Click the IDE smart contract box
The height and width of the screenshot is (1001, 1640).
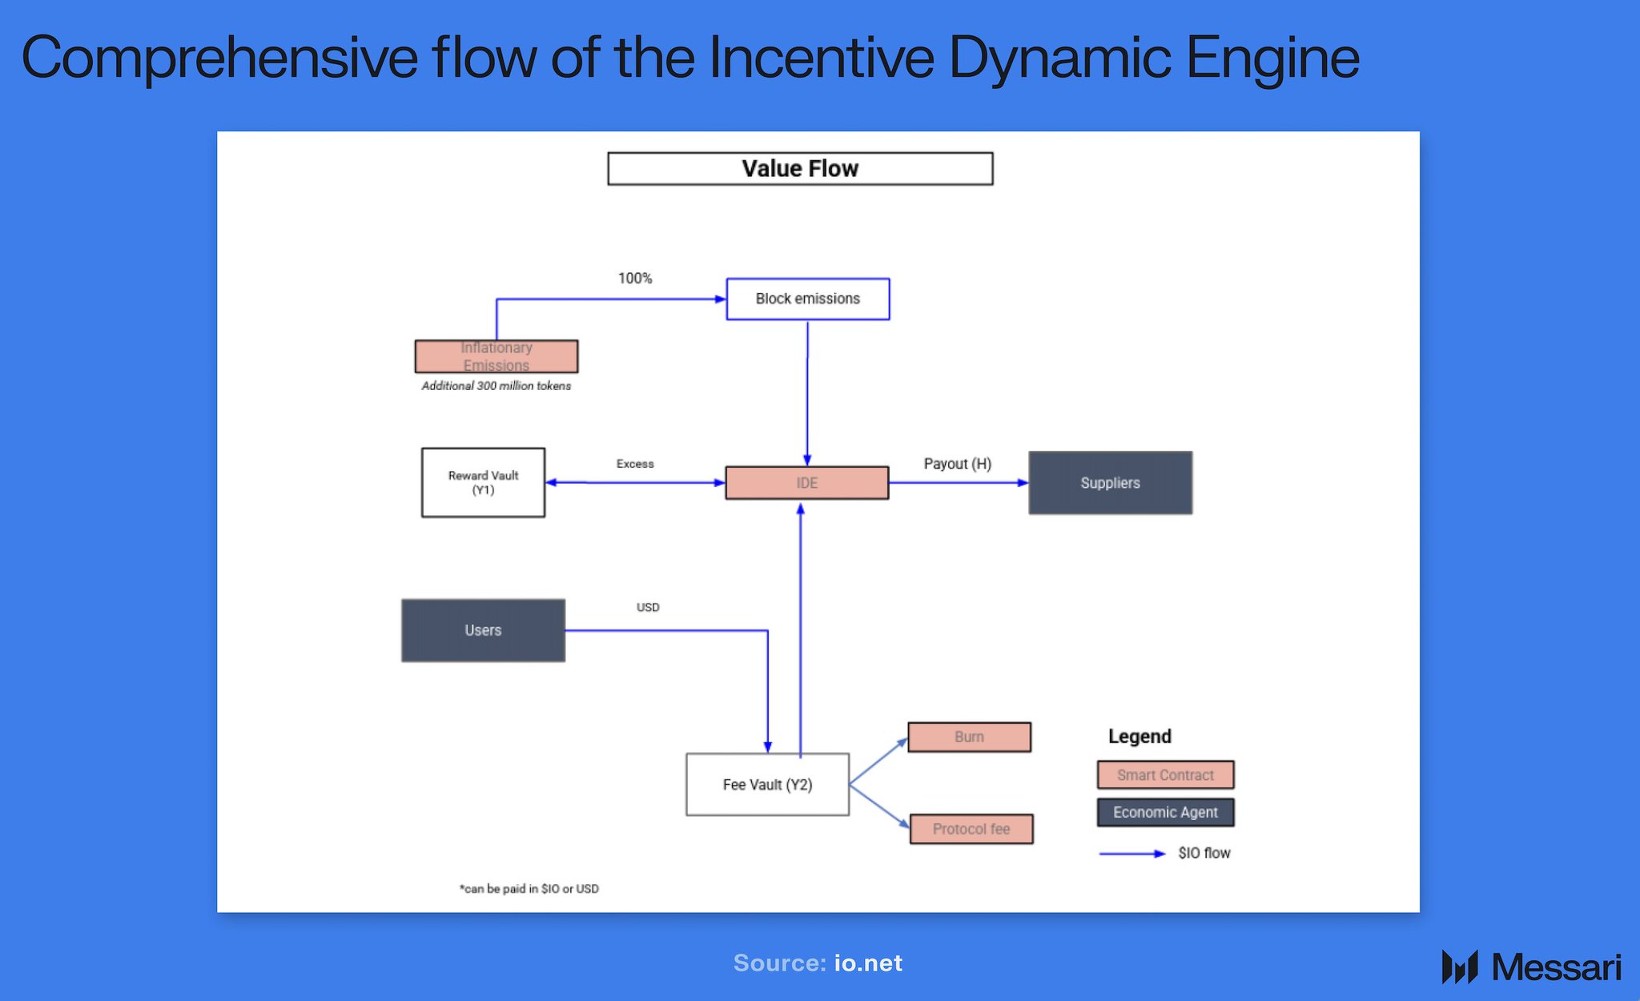[806, 483]
